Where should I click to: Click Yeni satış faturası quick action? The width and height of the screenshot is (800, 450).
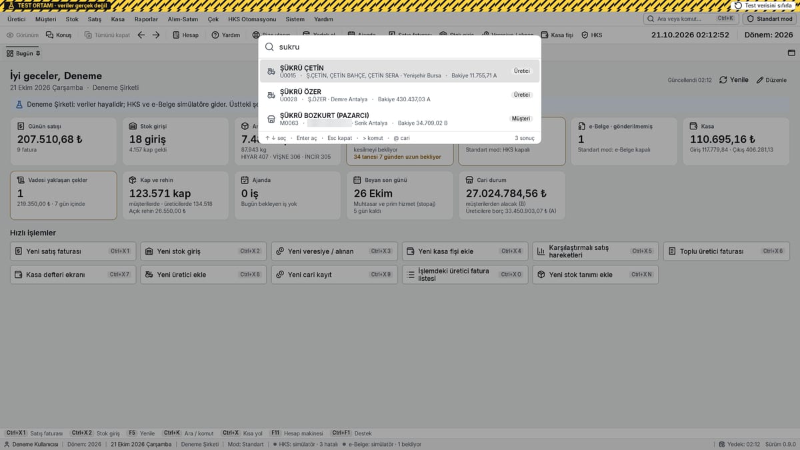tap(72, 251)
